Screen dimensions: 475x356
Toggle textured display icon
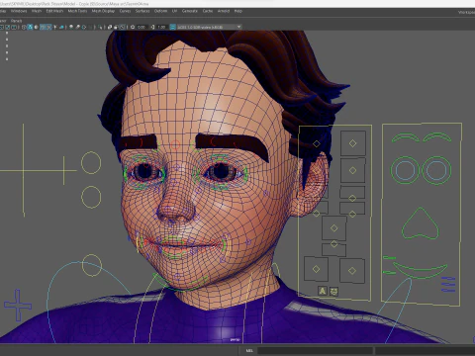point(48,27)
